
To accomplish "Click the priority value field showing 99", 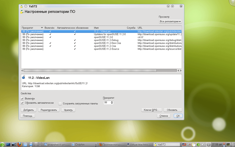I will (107, 103).
